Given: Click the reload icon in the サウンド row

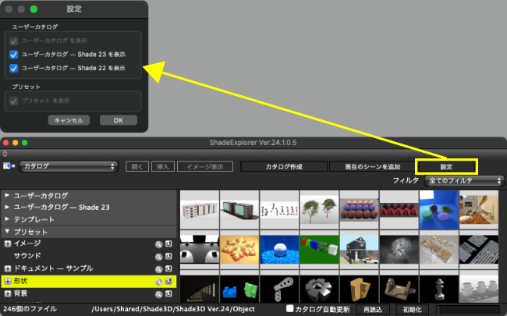Looking at the screenshot, I should [x=168, y=256].
